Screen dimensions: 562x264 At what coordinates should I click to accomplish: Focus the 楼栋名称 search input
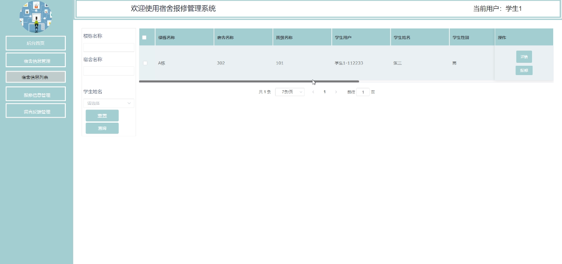[109, 48]
